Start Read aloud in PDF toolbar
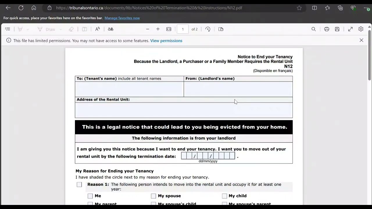Viewport: 372px width, 209px height. coord(98,29)
